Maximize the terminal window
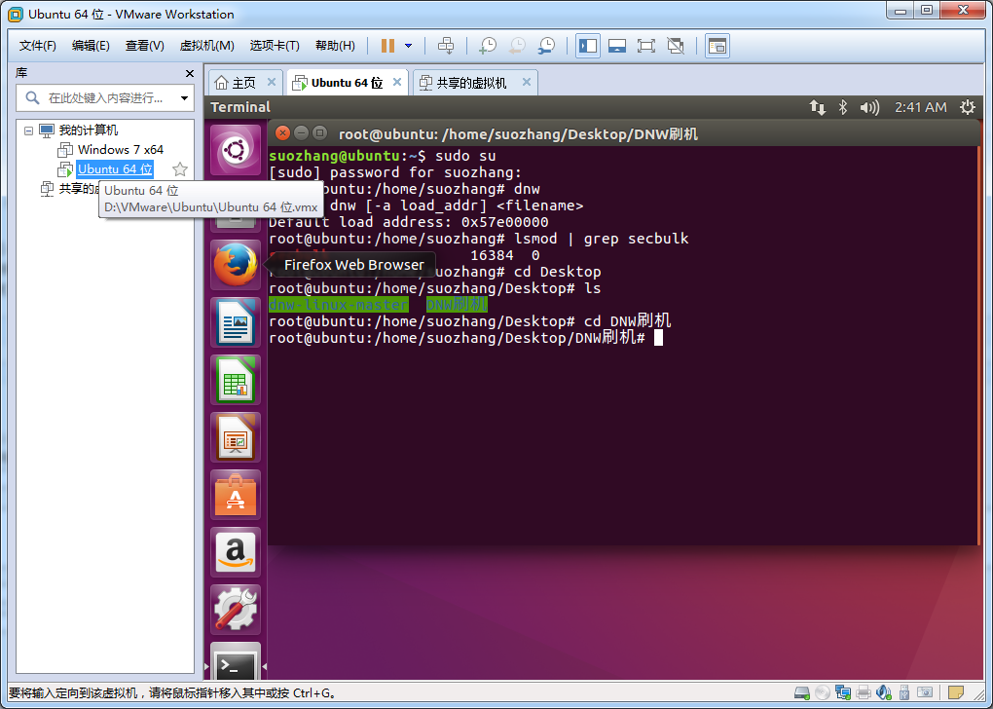993x709 pixels. (x=320, y=133)
